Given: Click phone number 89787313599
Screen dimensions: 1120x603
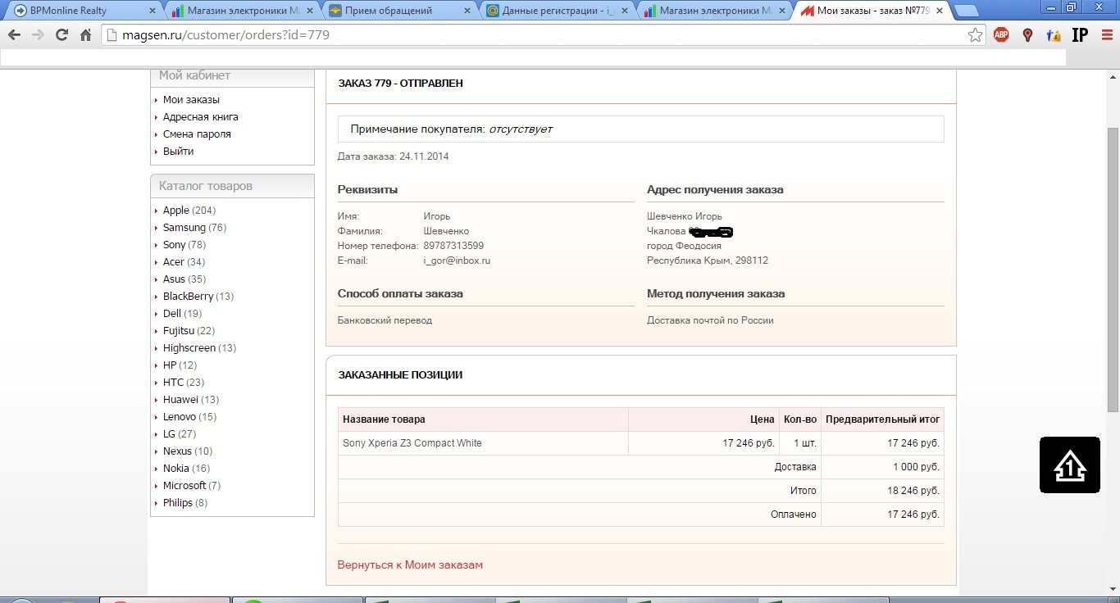Looking at the screenshot, I should coord(453,246).
